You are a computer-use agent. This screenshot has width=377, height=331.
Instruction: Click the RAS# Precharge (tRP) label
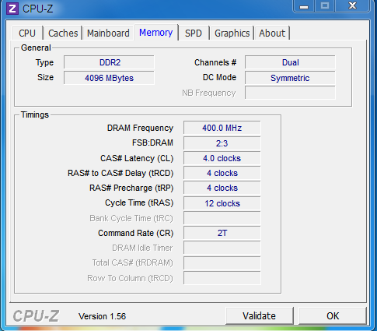click(x=131, y=188)
